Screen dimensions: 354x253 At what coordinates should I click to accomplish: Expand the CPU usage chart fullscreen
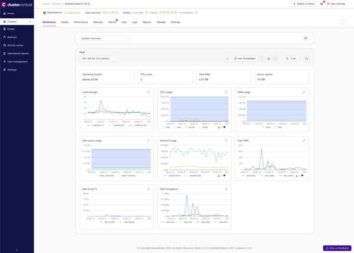coord(226,92)
